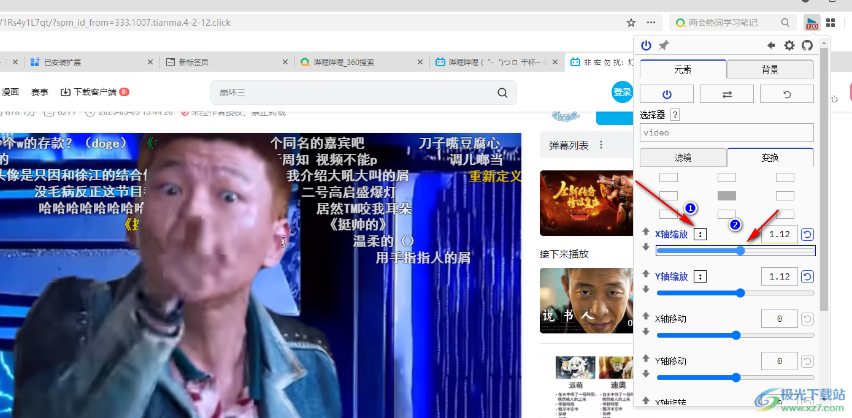
Task: Open the 说书人 recommended video thumbnail
Action: tap(586, 300)
